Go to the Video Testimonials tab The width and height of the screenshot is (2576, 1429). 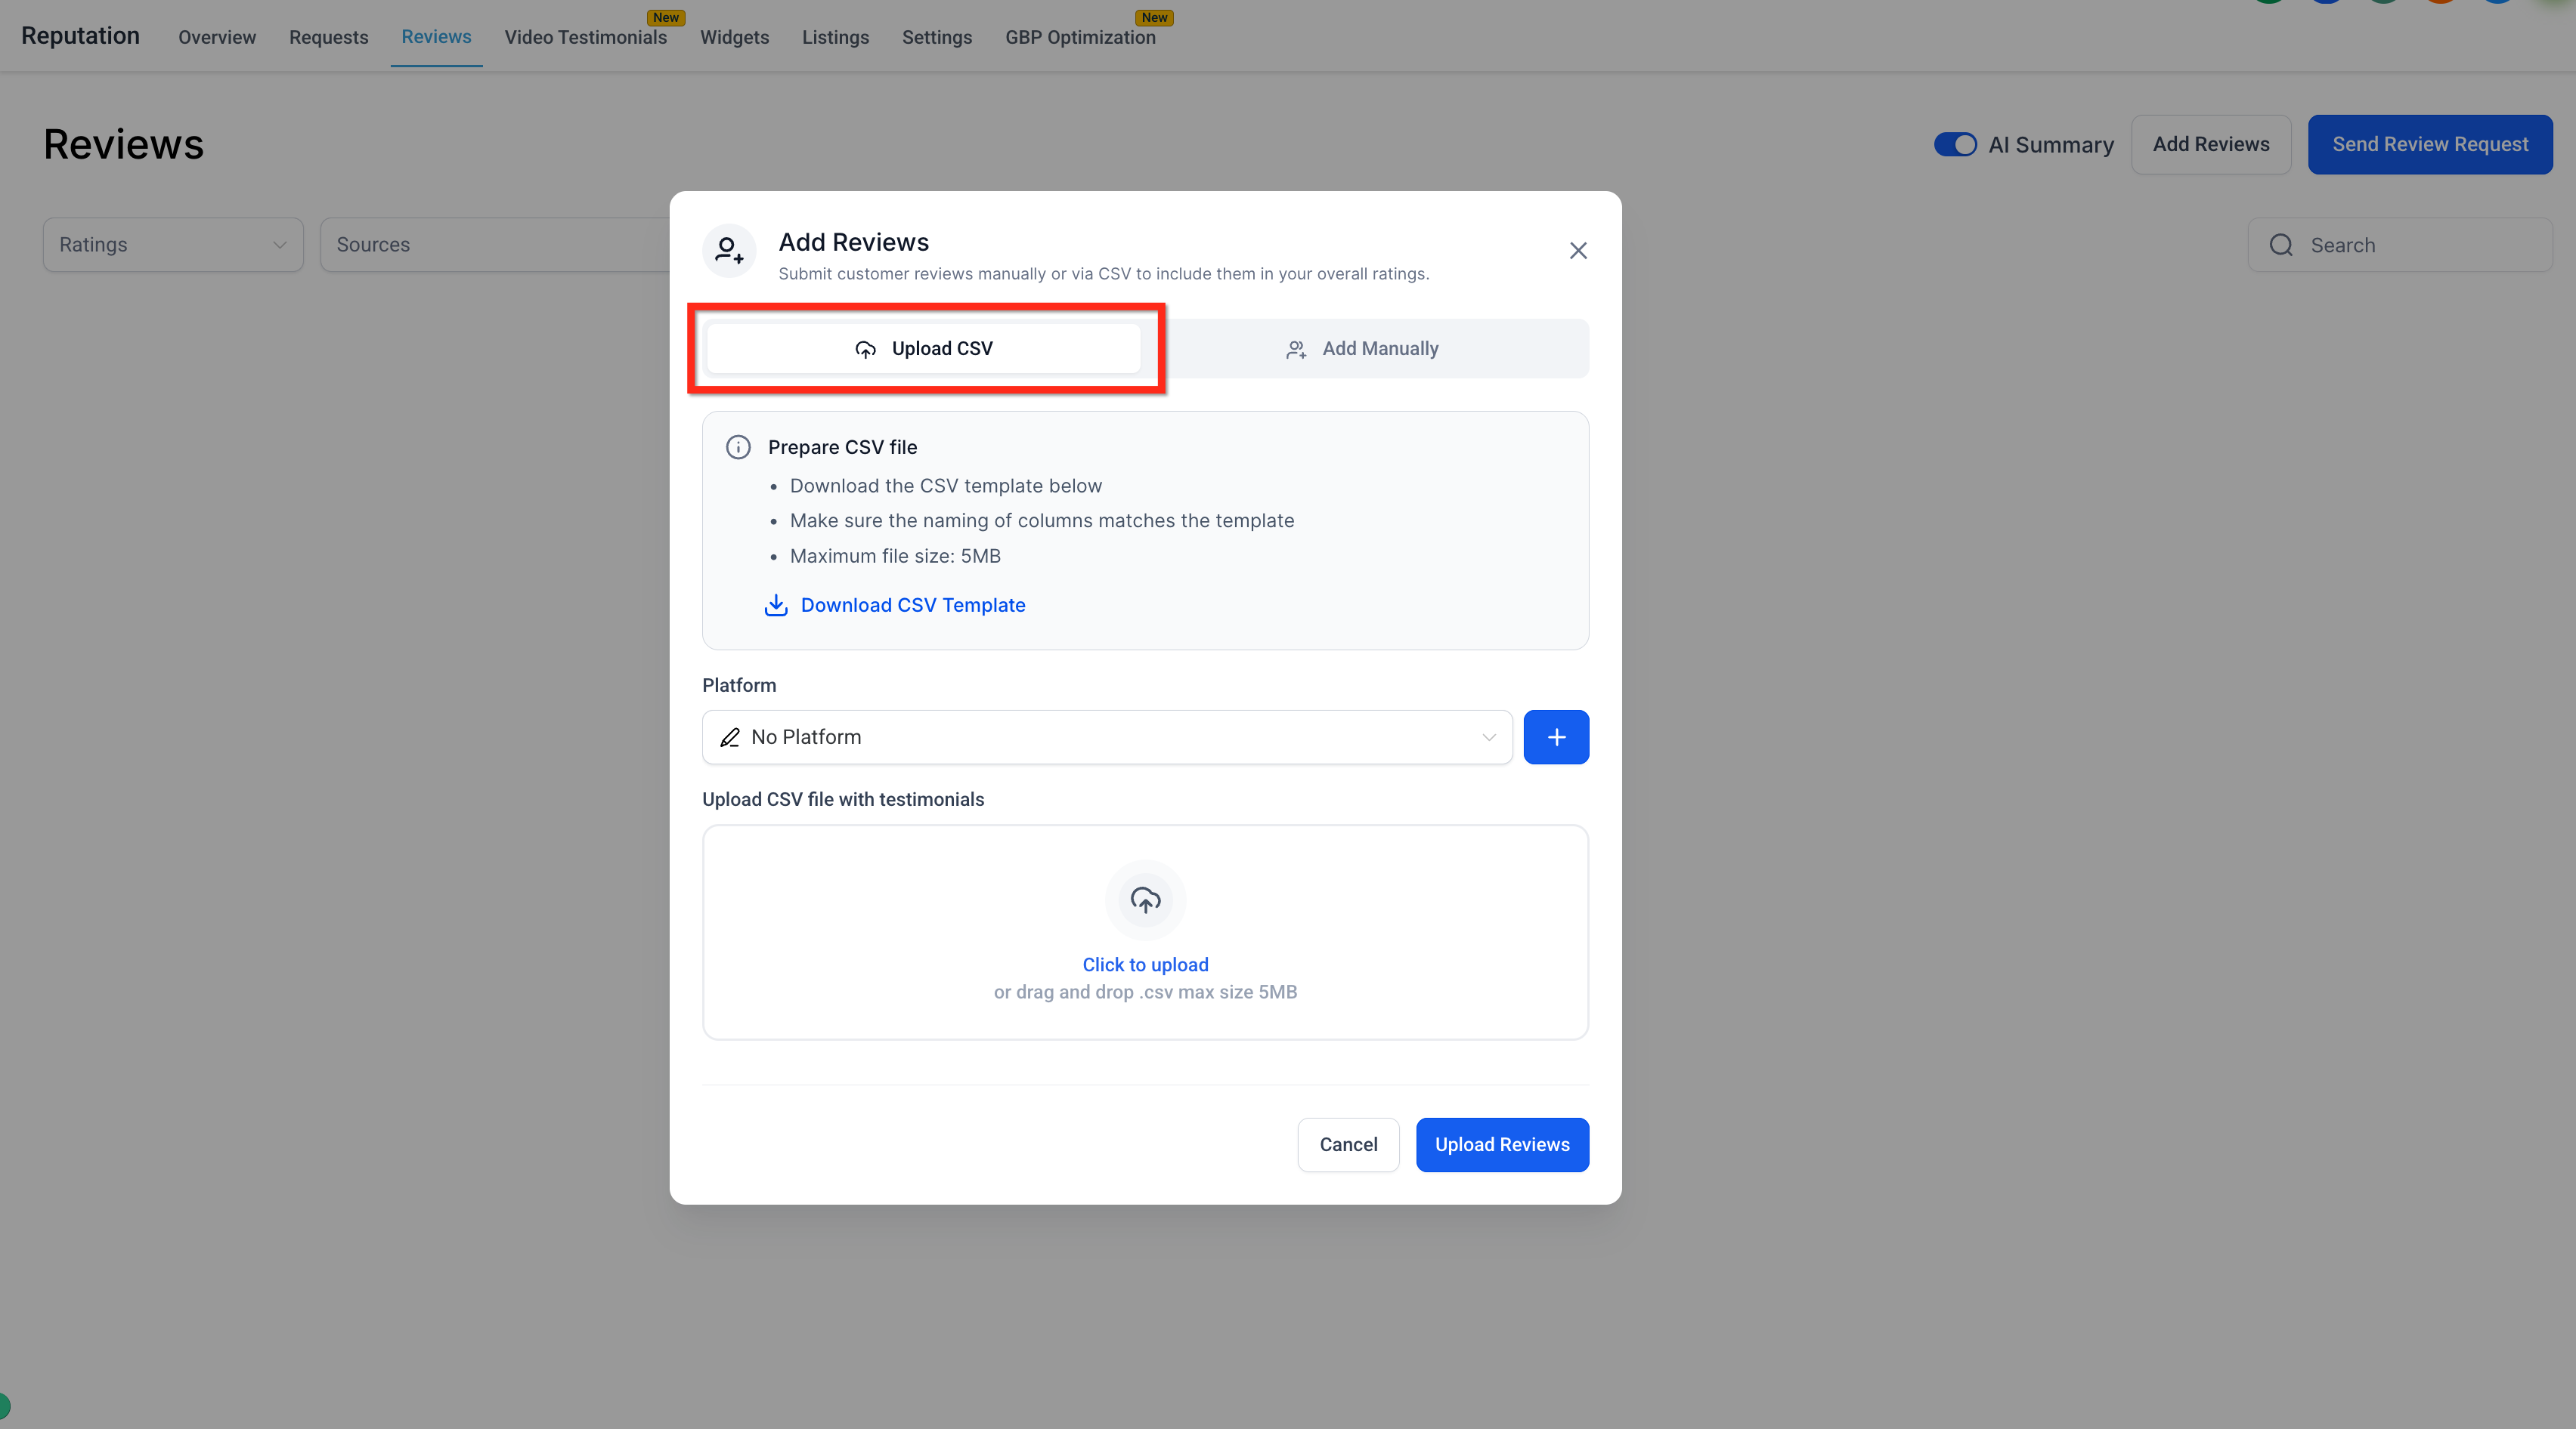[585, 37]
